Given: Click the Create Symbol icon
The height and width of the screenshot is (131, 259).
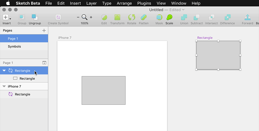Looking at the screenshot, I should (58, 17).
